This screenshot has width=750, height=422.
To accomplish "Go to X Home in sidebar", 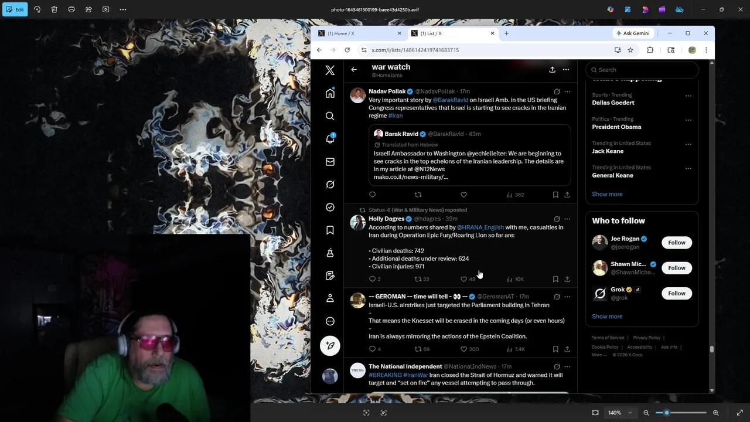I will click(x=330, y=93).
